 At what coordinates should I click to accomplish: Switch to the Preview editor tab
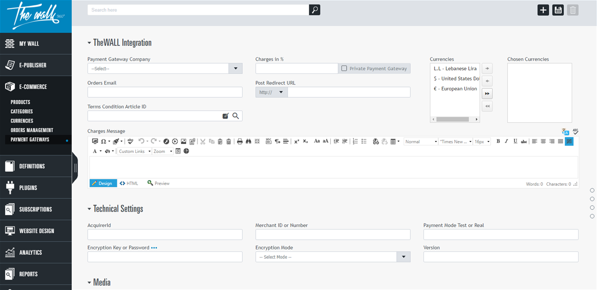coord(158,183)
